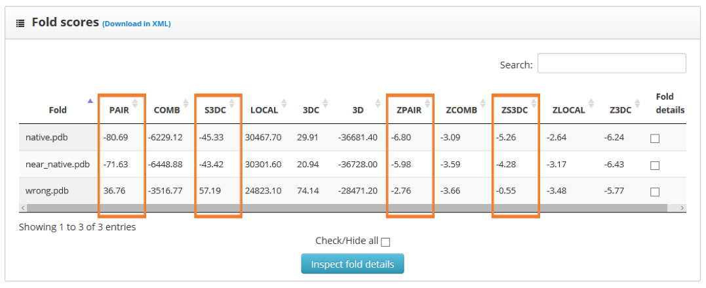
Task: Select the wrong.pdb fold name
Action: pos(47,191)
